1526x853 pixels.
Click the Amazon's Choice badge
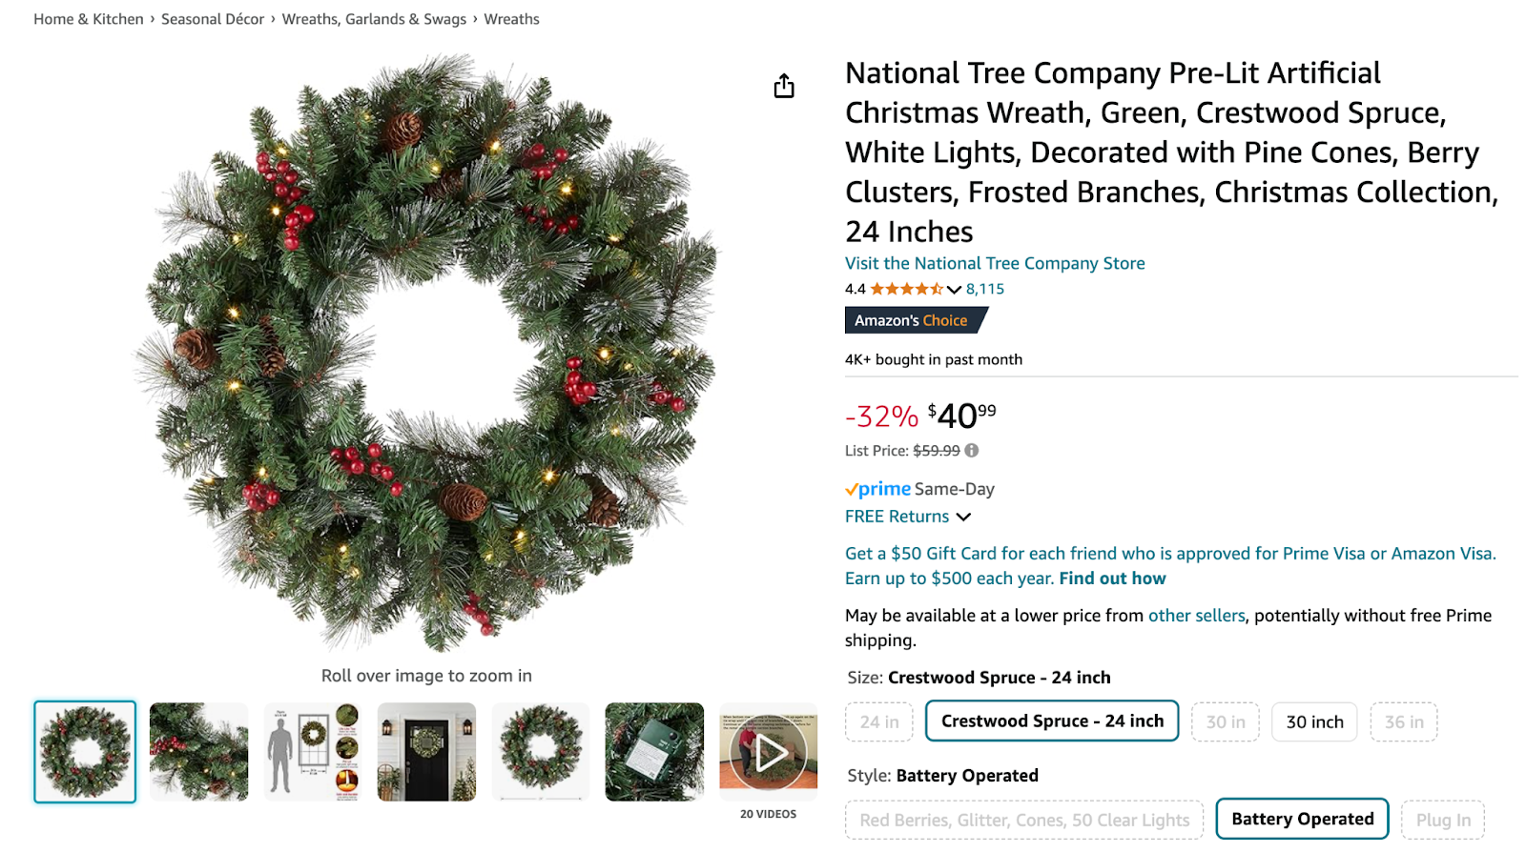(913, 320)
